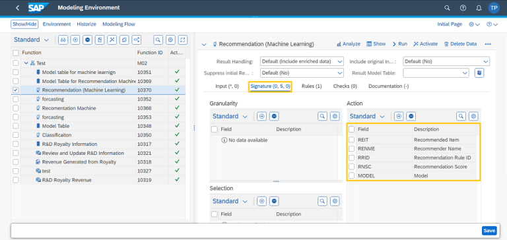
Task: Switch to the Checks (0) tab
Action: pos(345,86)
